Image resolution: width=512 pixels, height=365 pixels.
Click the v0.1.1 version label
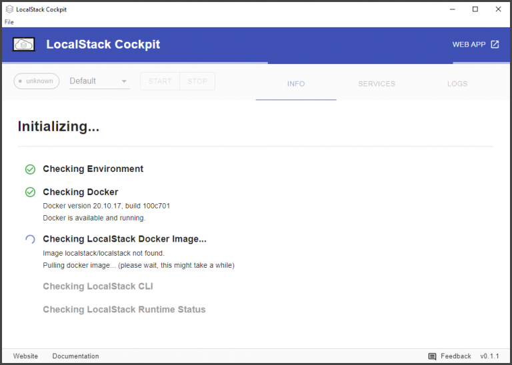coord(489,356)
